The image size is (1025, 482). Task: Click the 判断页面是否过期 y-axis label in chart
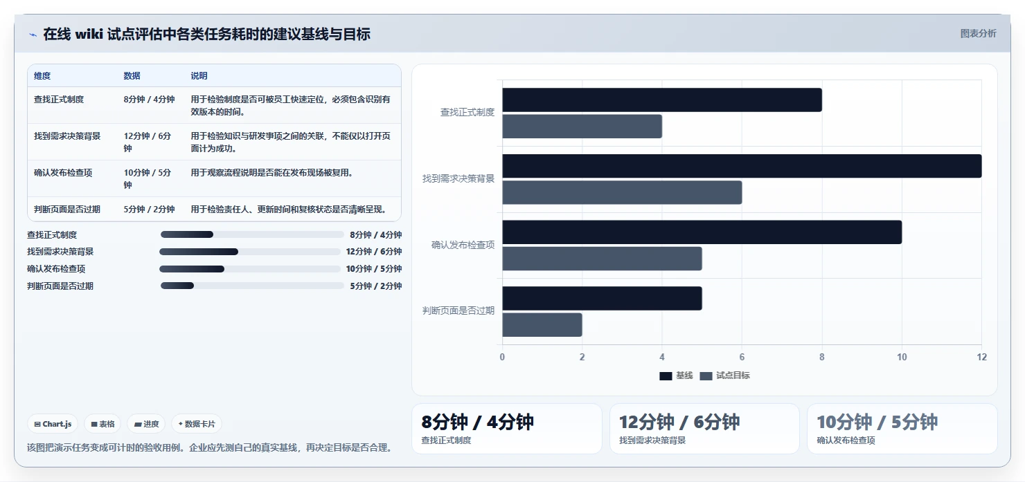[x=458, y=310]
